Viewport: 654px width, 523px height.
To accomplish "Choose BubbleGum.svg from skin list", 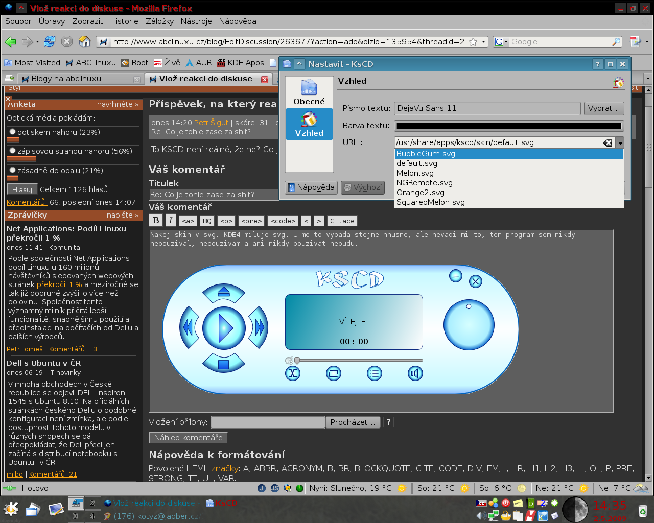I will 509,154.
